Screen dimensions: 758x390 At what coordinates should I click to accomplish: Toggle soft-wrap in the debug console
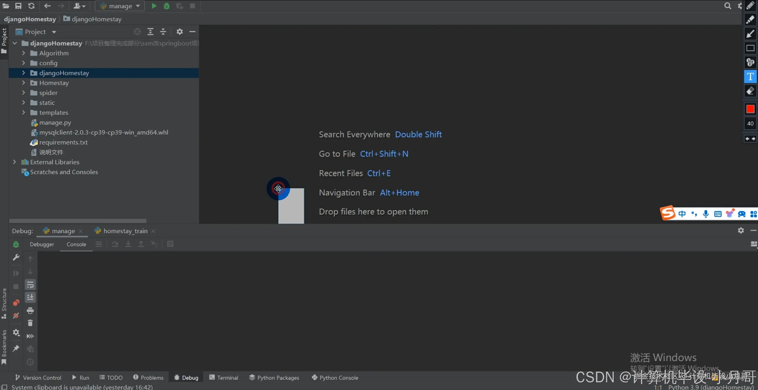(x=30, y=285)
